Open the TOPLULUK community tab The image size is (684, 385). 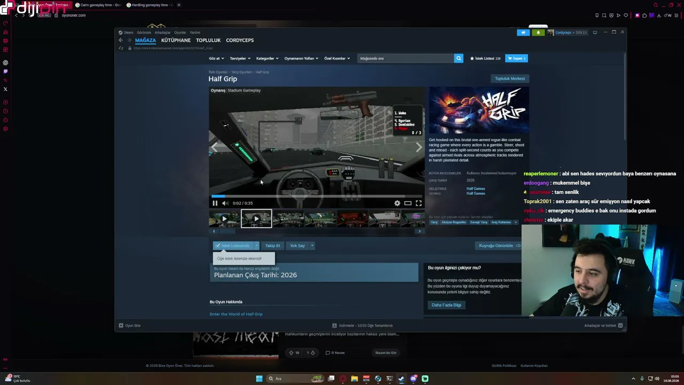click(208, 40)
